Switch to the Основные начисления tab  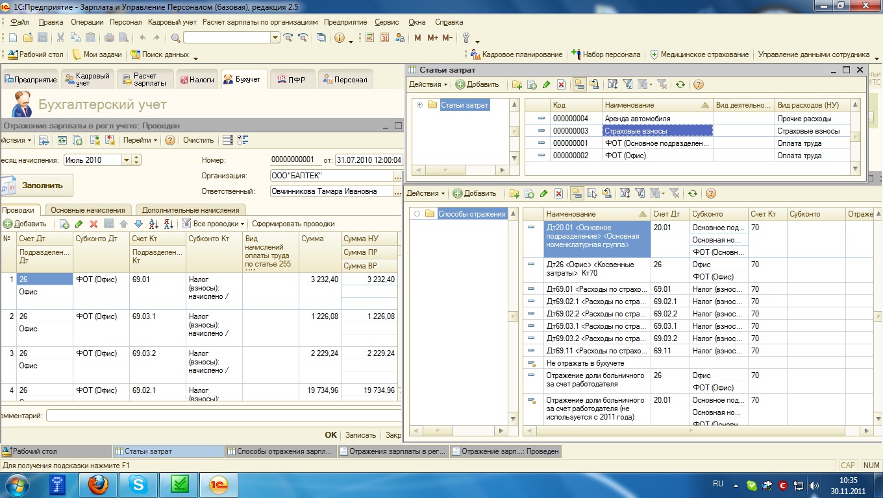pos(88,210)
